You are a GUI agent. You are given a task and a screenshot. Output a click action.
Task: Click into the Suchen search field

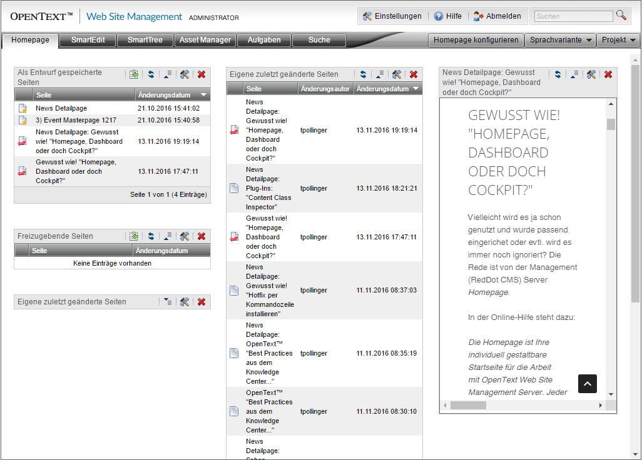pos(573,16)
